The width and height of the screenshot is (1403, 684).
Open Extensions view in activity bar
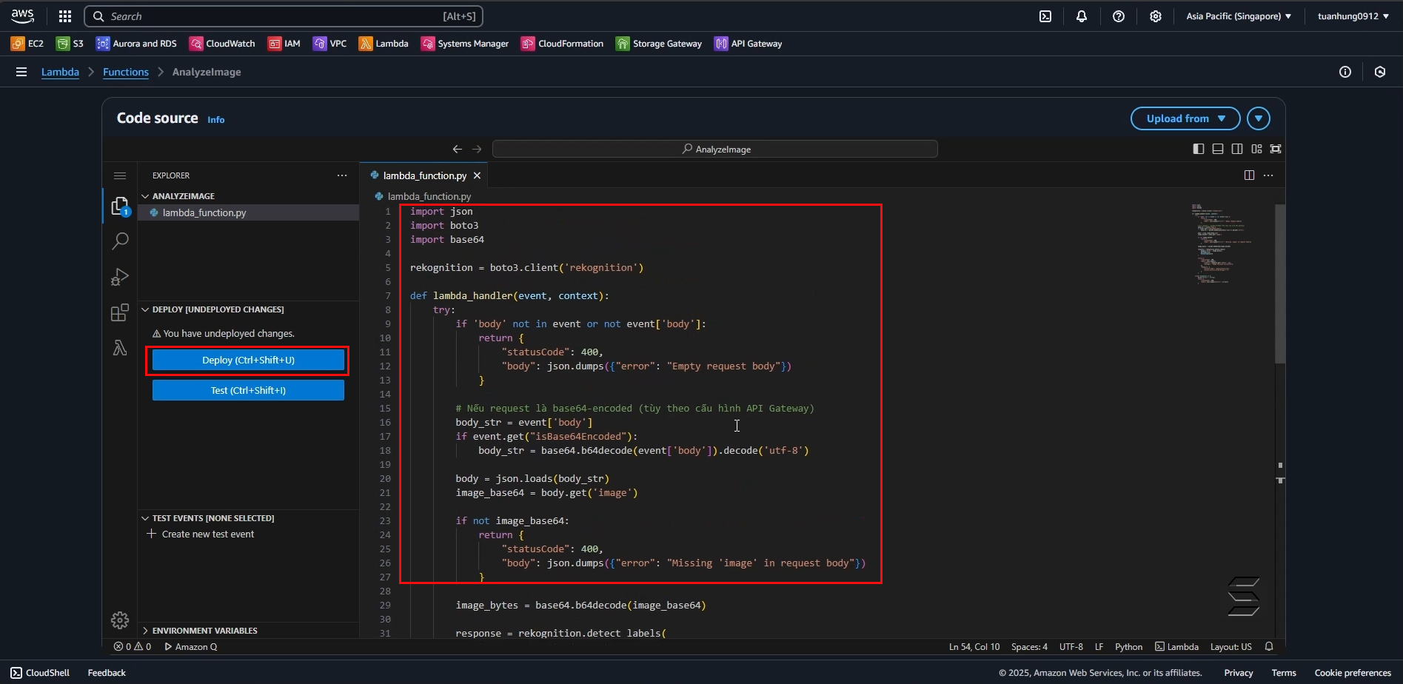point(120,312)
